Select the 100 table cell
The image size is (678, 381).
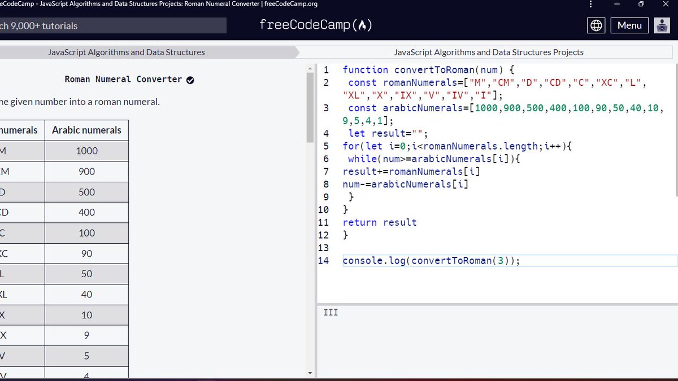click(86, 233)
